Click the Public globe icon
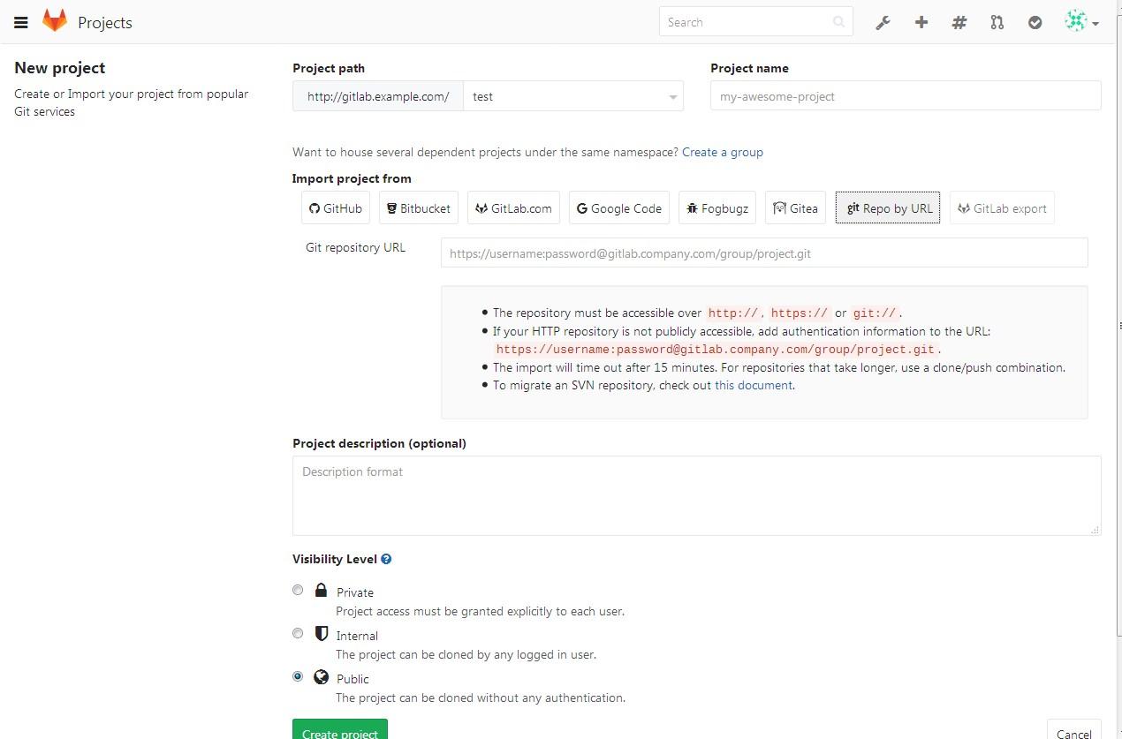This screenshot has width=1122, height=739. click(322, 677)
